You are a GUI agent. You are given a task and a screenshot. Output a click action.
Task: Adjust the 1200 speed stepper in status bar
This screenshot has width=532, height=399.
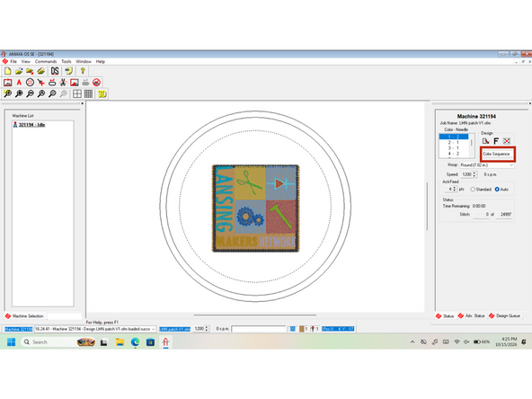pyautogui.click(x=207, y=329)
